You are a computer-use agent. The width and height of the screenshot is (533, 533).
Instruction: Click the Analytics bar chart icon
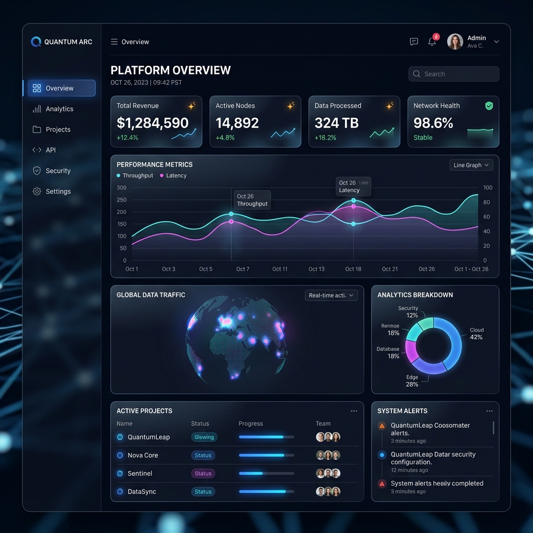point(37,109)
